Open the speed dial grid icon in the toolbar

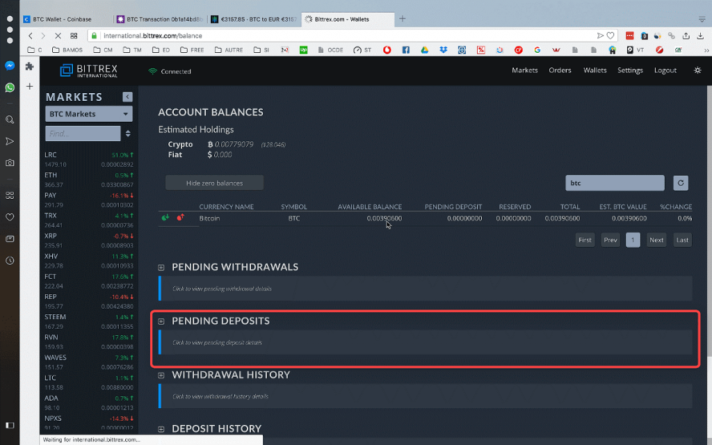coord(74,35)
